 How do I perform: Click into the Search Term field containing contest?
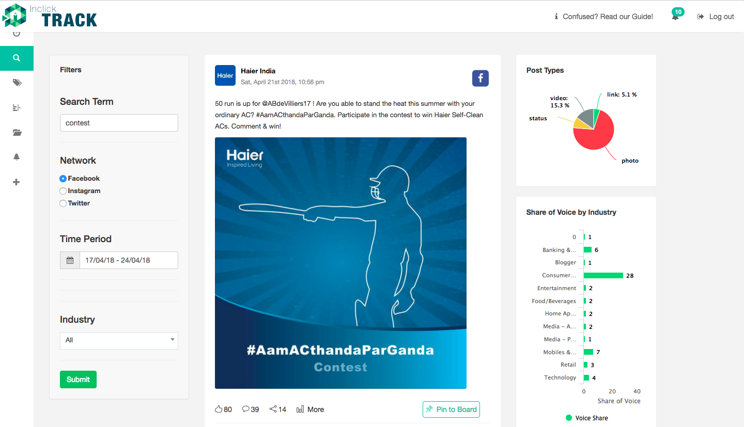pyautogui.click(x=119, y=123)
